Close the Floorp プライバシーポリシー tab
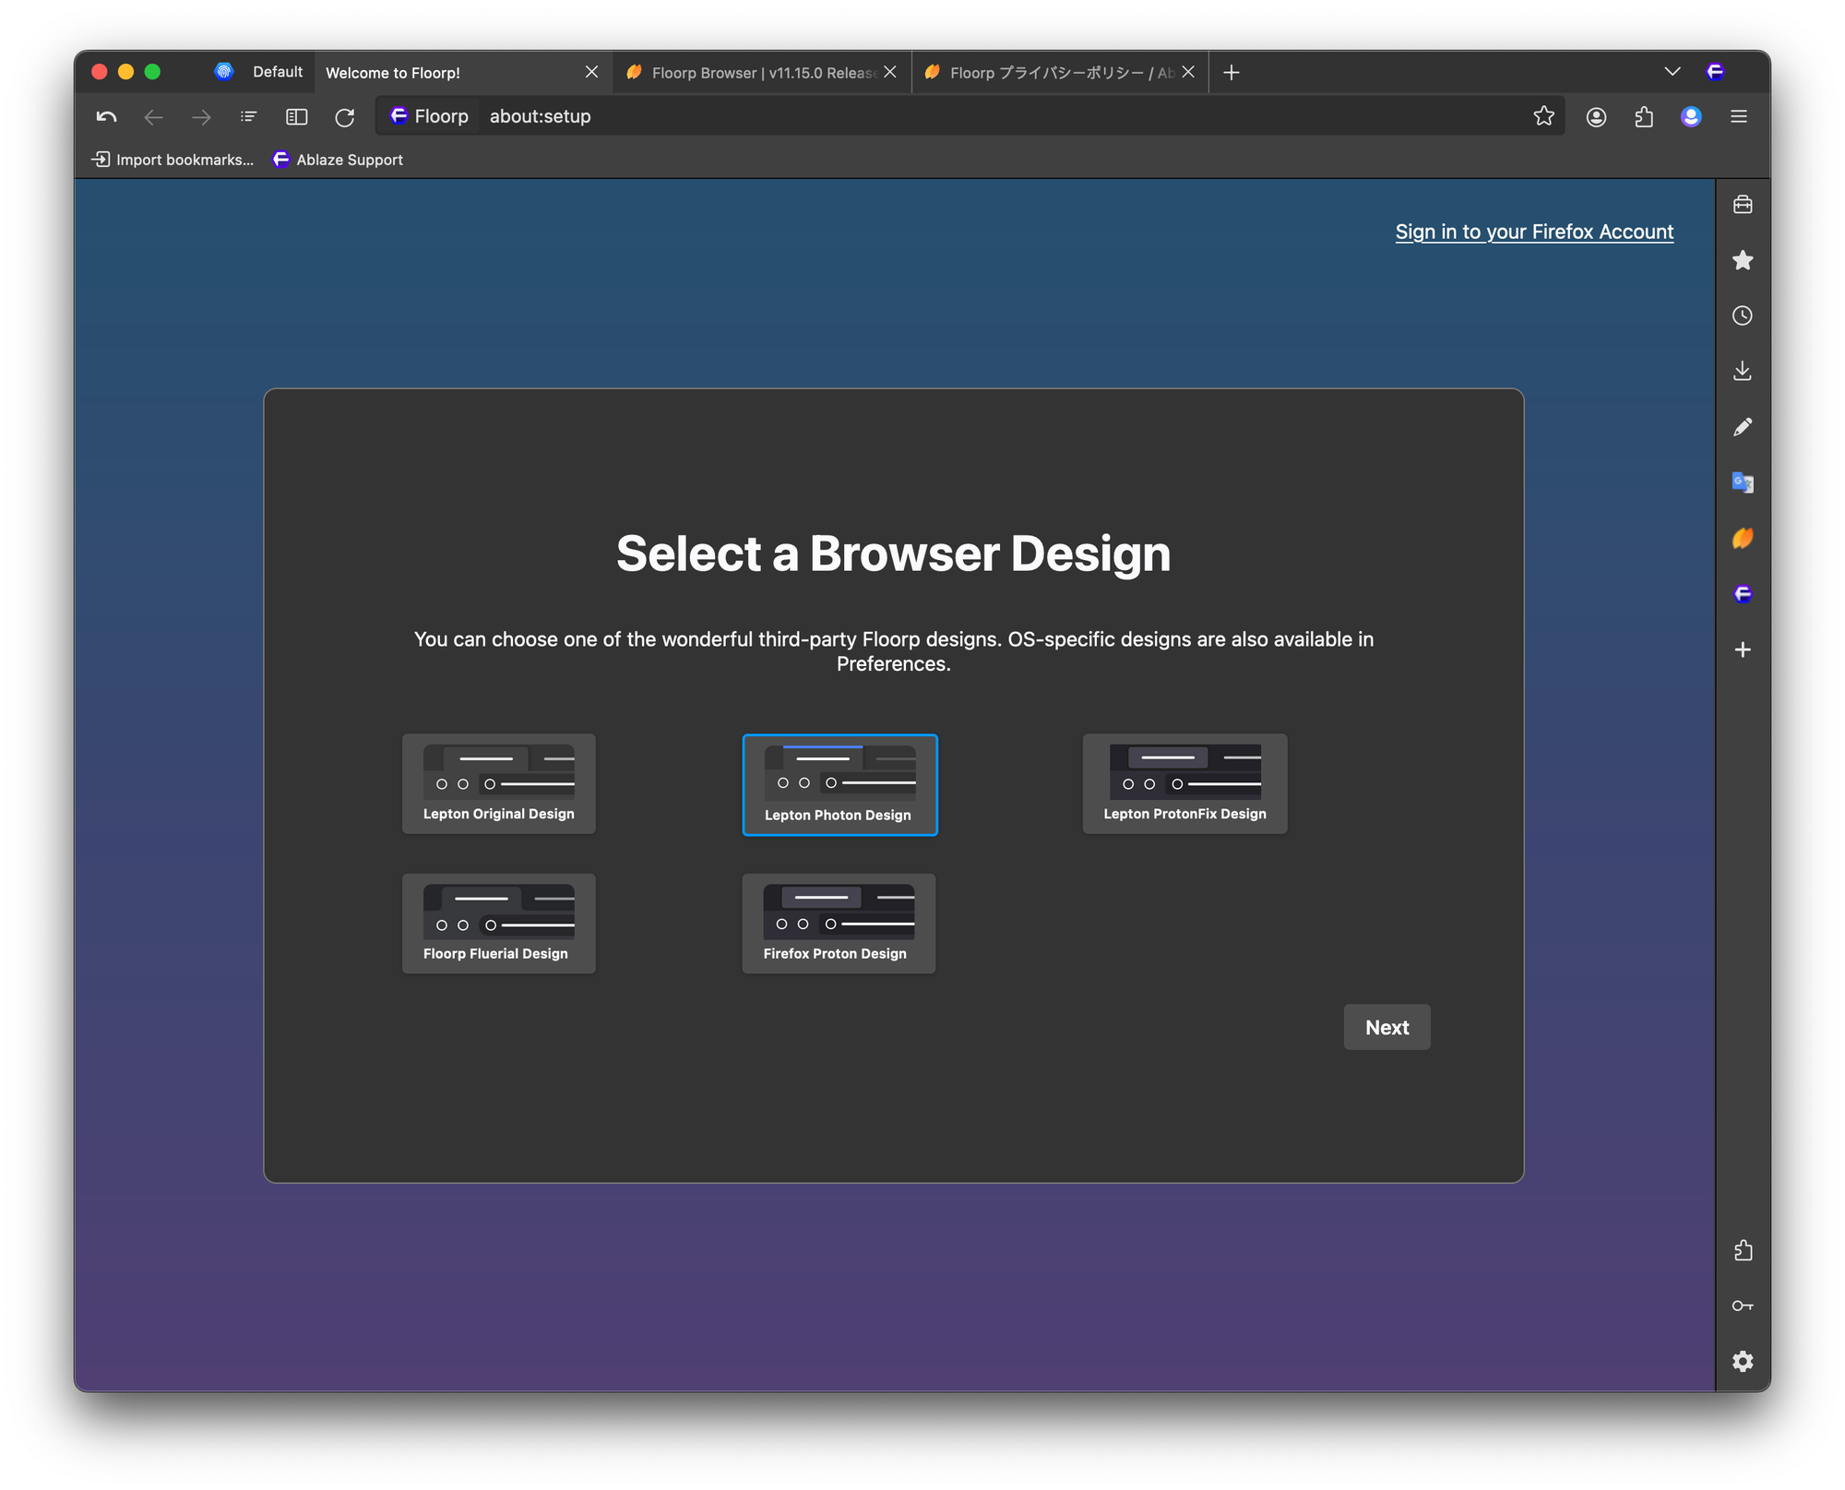Viewport: 1845px width, 1490px height. point(1188,72)
